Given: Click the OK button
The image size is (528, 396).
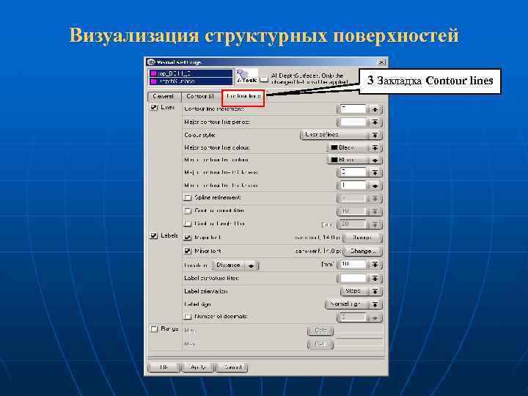Looking at the screenshot, I should click(164, 367).
